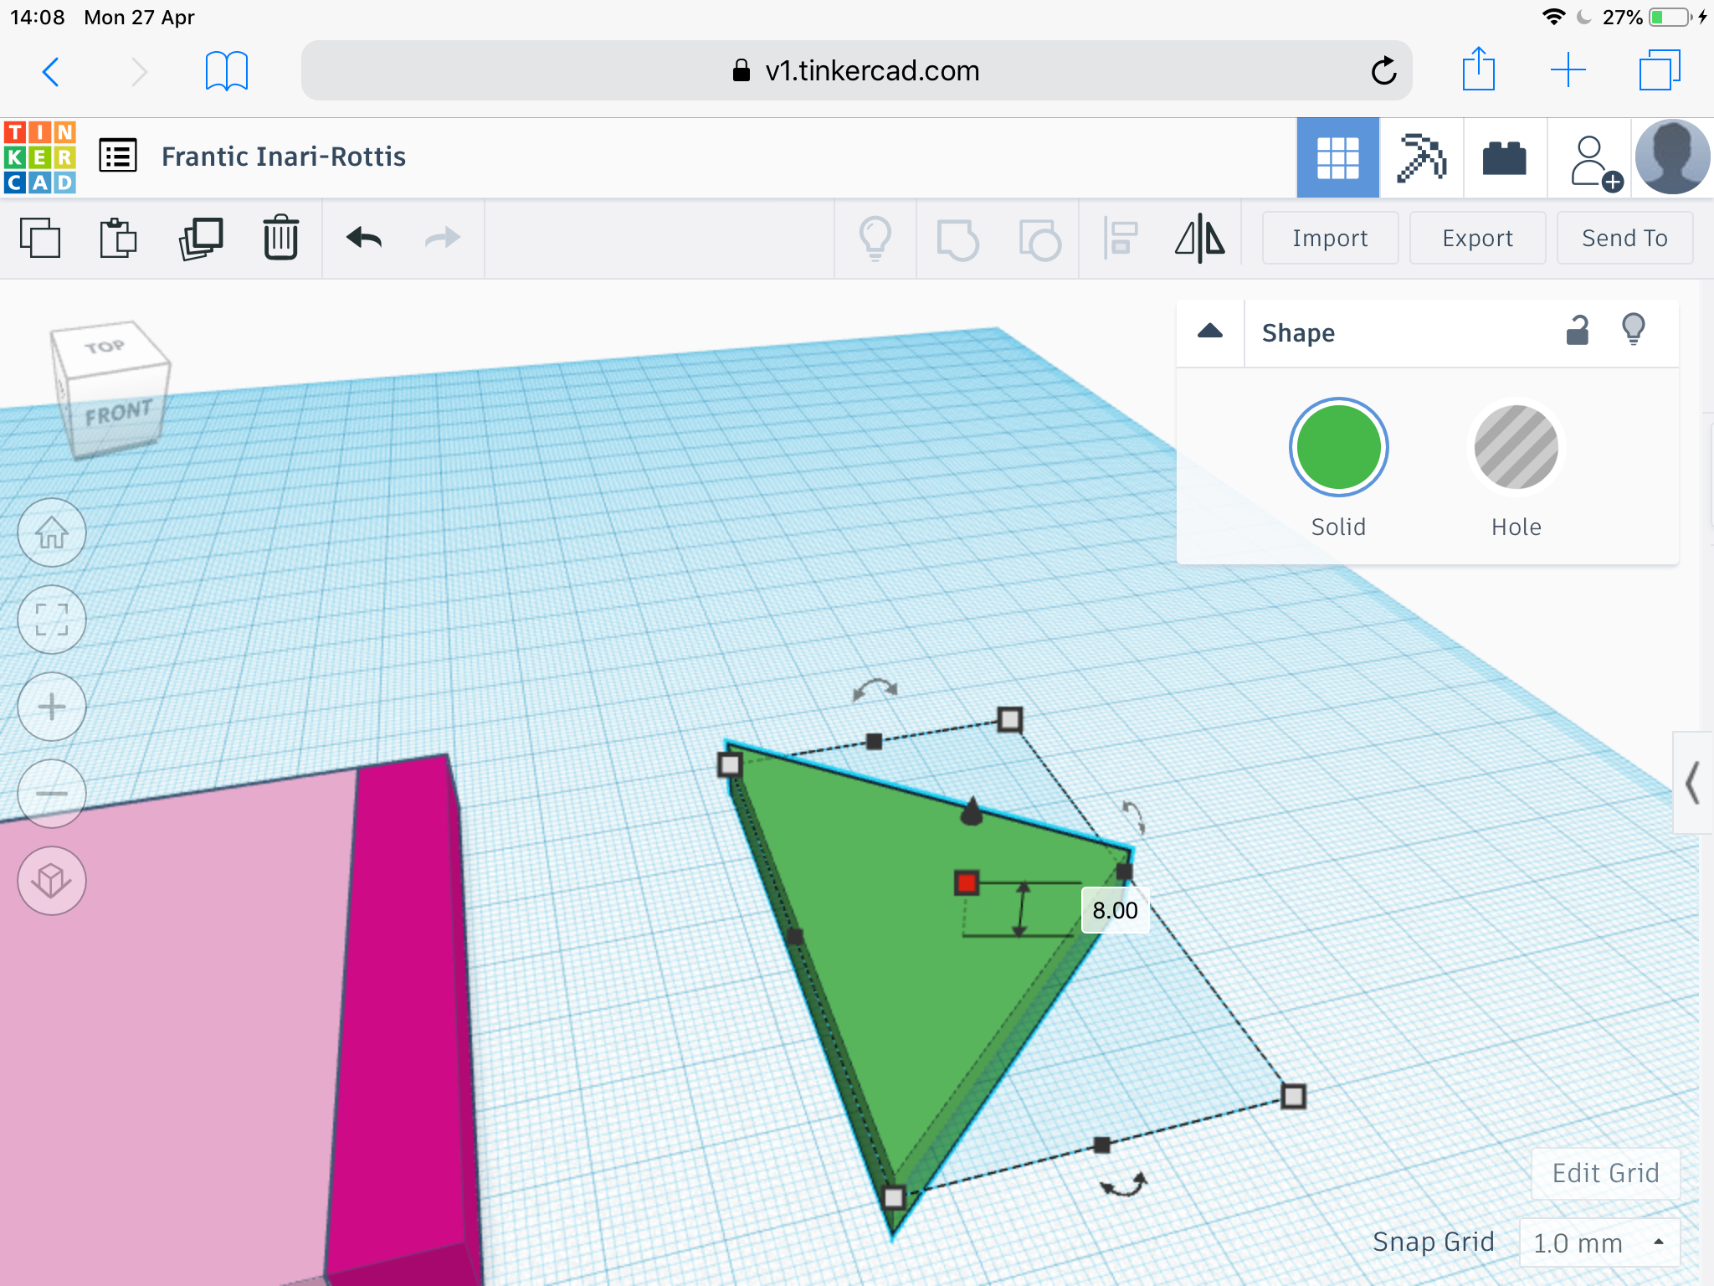Fit all in view icon
This screenshot has height=1286, width=1714.
pyautogui.click(x=52, y=620)
